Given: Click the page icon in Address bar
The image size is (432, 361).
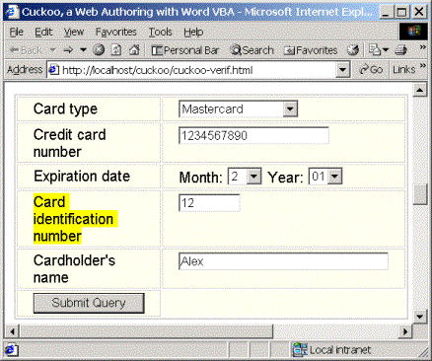Looking at the screenshot, I should pyautogui.click(x=53, y=70).
